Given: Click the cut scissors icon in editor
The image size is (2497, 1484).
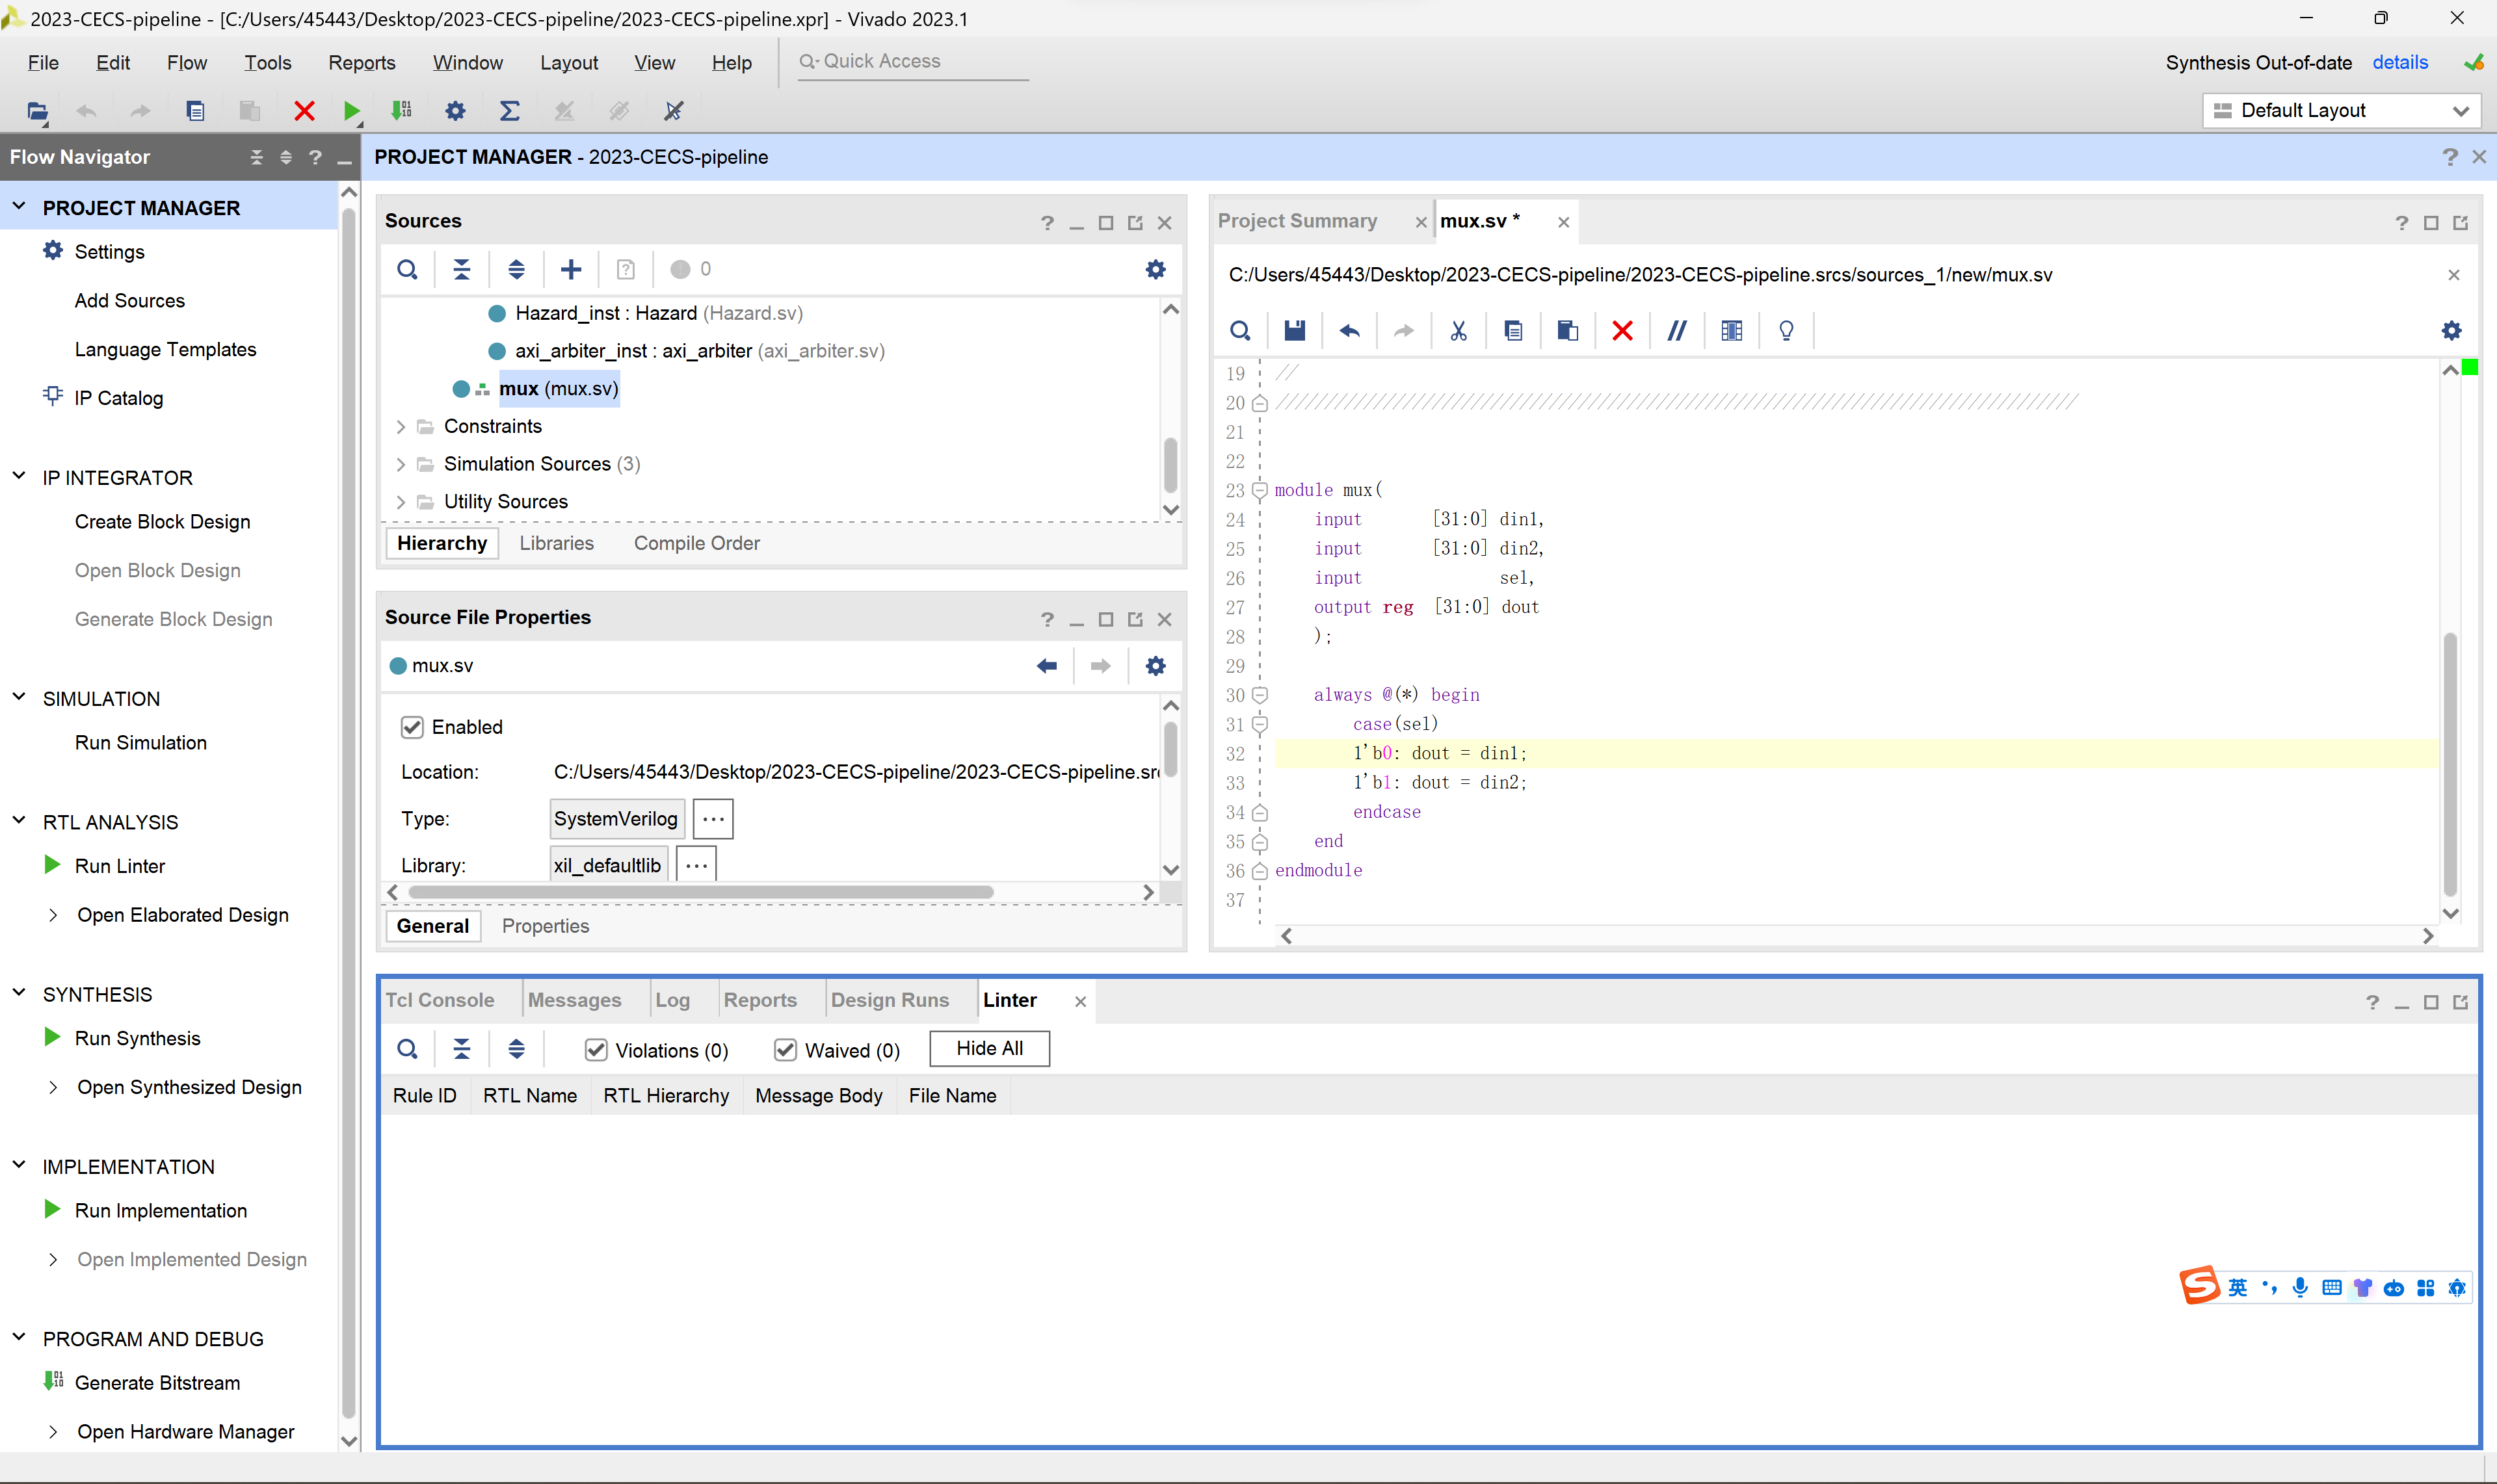Looking at the screenshot, I should tap(1459, 331).
